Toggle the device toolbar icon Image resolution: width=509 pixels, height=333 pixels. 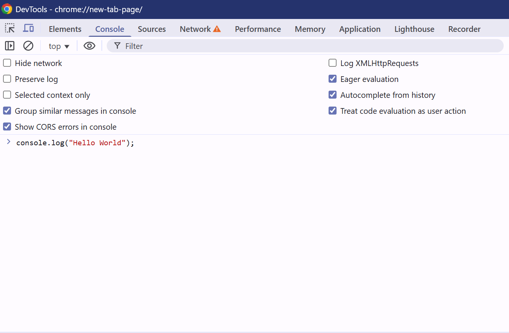(x=28, y=28)
